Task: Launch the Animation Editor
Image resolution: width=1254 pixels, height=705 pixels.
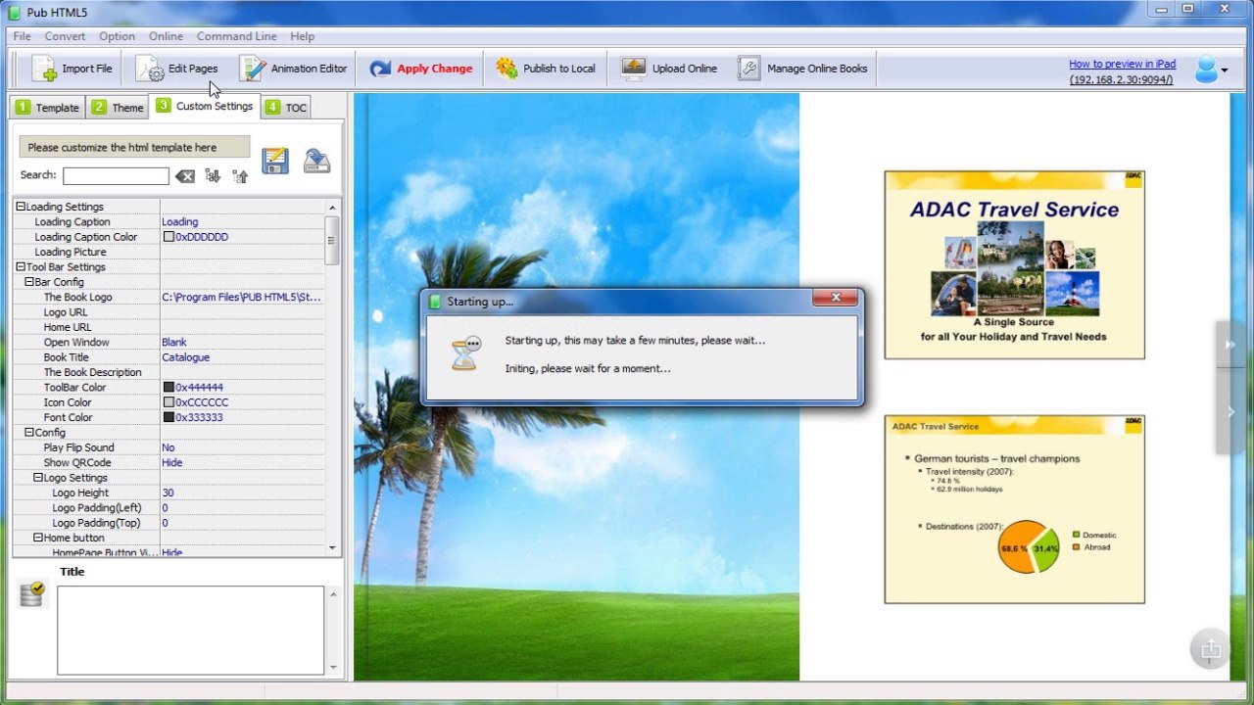Action: 294,69
